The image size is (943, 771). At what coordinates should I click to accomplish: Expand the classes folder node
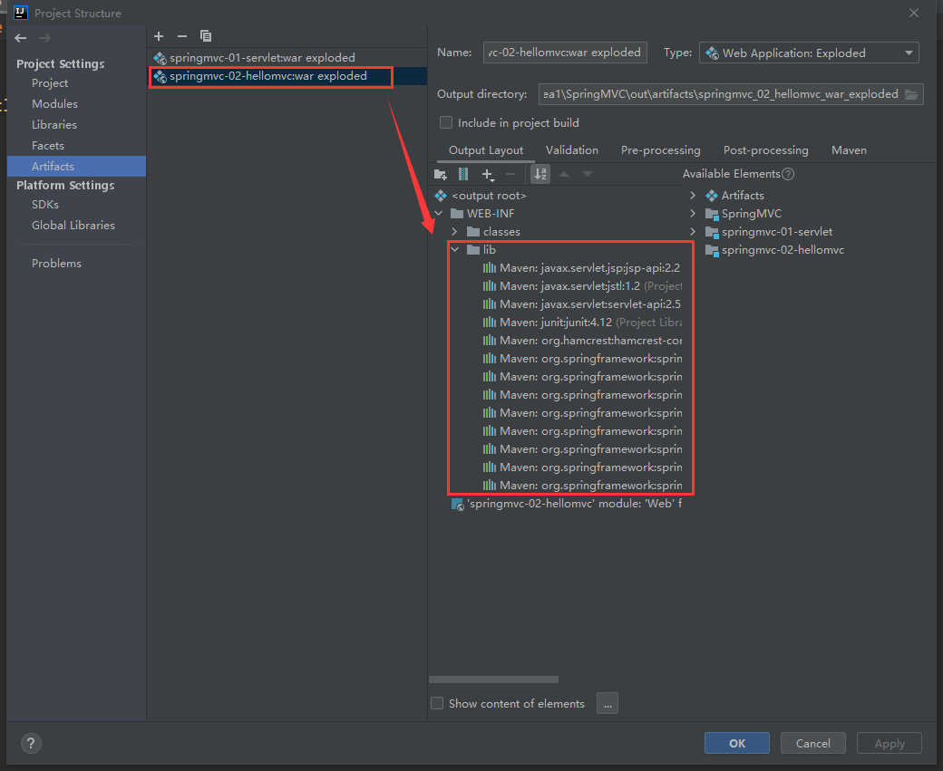tap(454, 231)
